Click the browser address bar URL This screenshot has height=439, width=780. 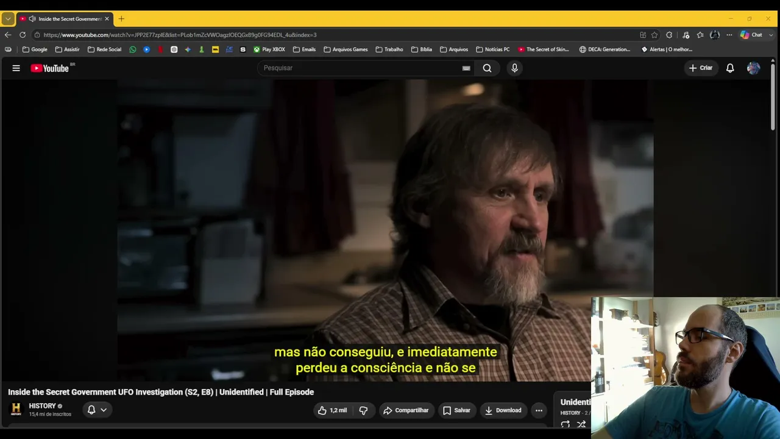tap(180, 35)
